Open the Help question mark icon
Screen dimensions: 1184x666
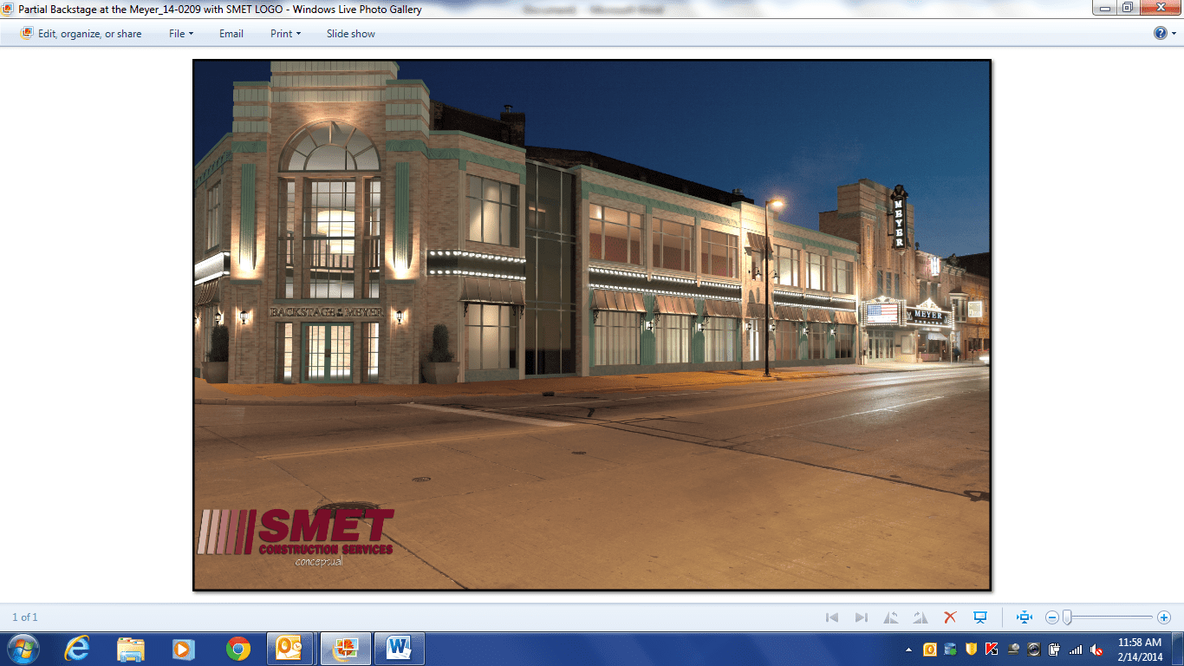tap(1160, 33)
